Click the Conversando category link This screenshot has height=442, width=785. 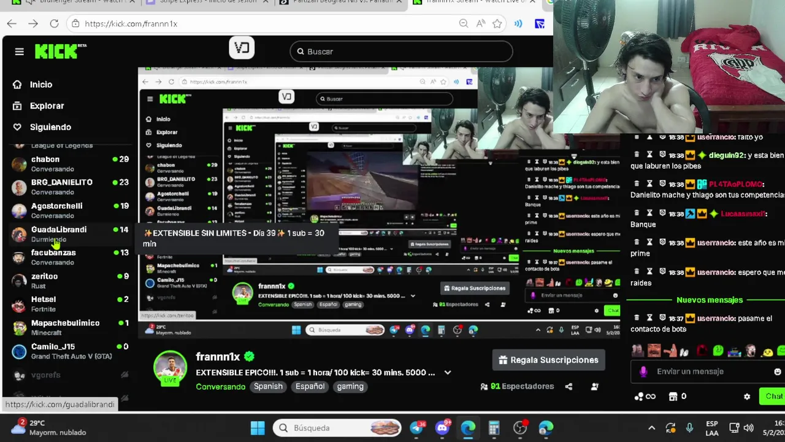point(221,386)
